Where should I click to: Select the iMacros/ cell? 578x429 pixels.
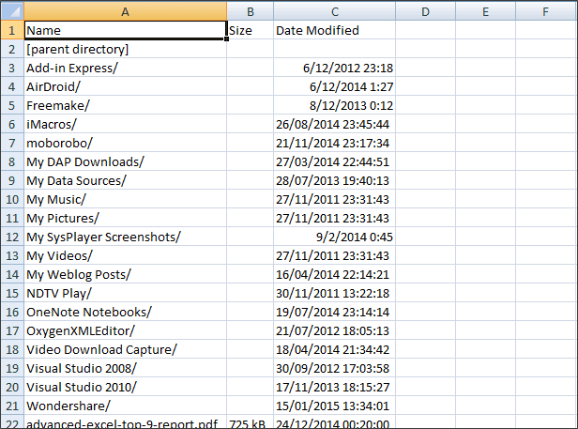coord(125,124)
